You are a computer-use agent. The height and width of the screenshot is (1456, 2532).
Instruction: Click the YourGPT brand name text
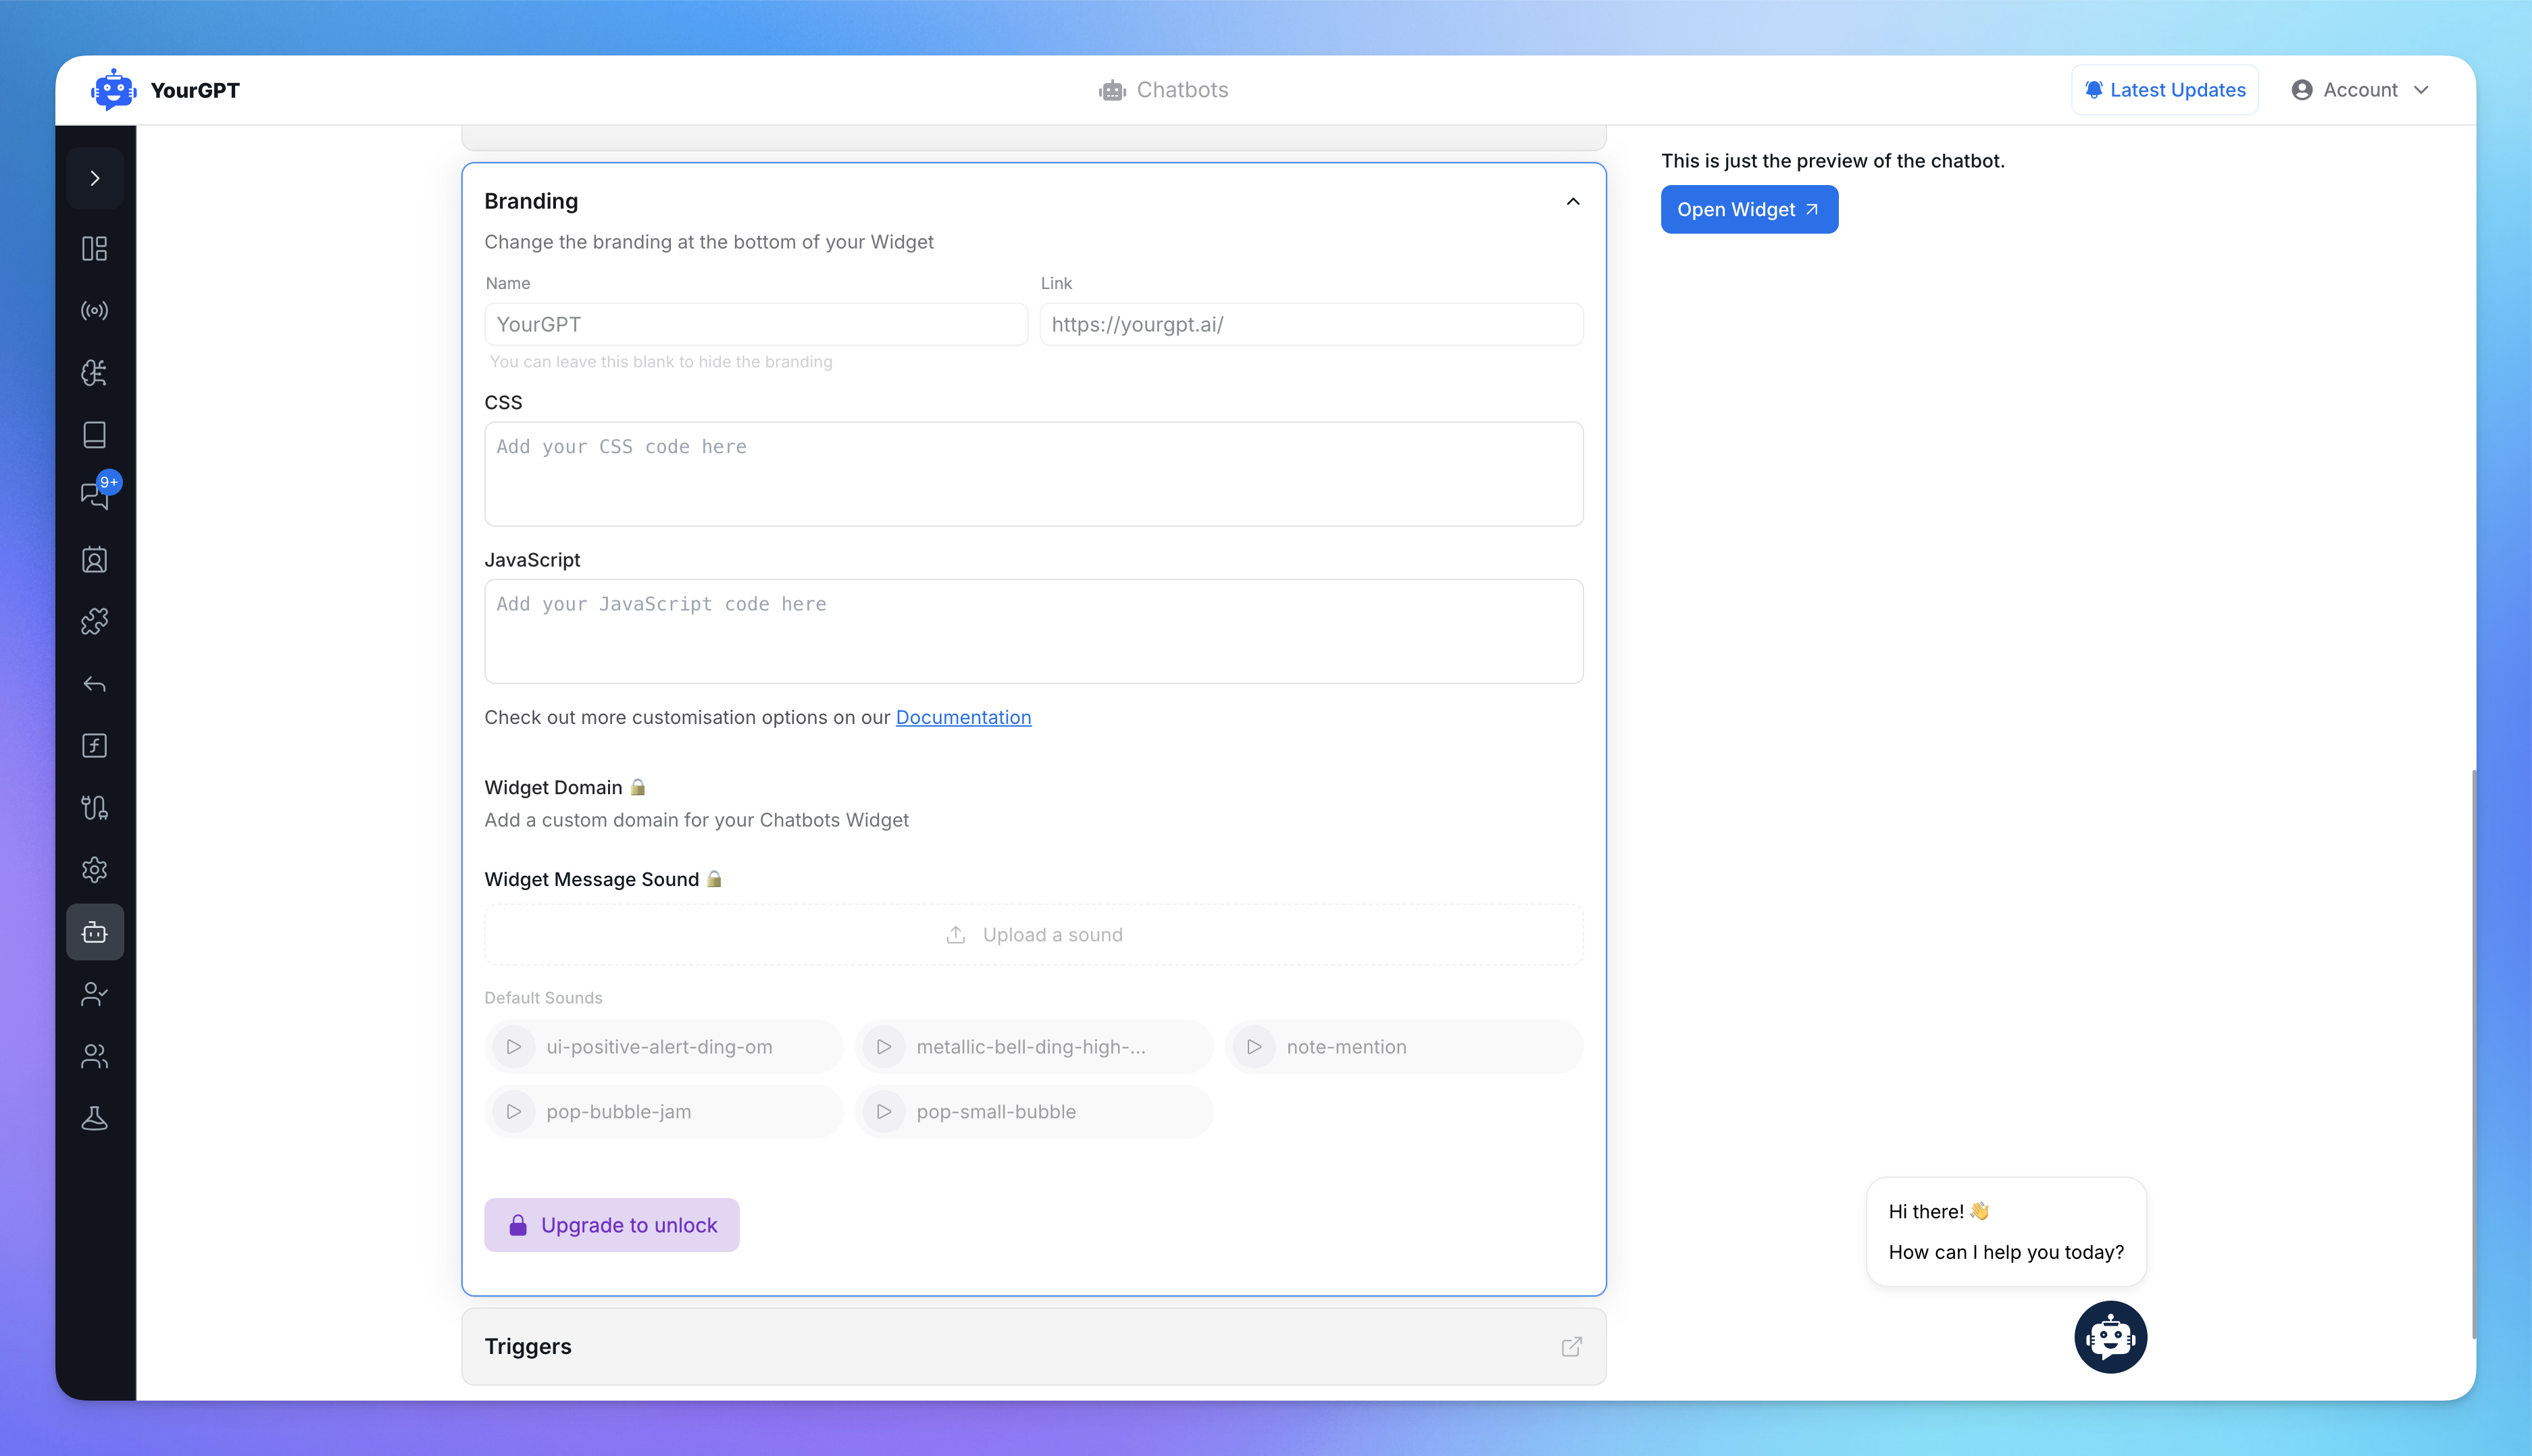[x=195, y=90]
